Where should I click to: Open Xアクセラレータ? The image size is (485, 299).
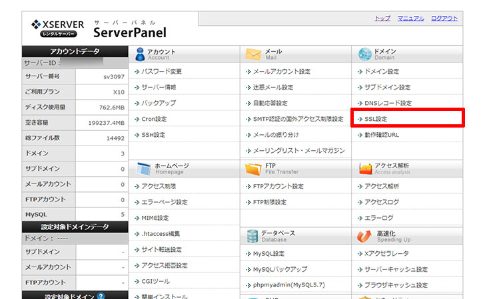(386, 254)
